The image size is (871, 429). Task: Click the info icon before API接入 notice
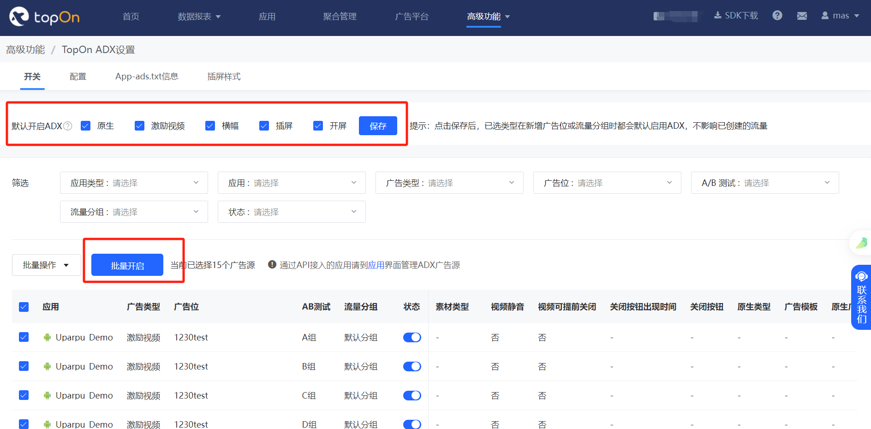click(x=272, y=264)
